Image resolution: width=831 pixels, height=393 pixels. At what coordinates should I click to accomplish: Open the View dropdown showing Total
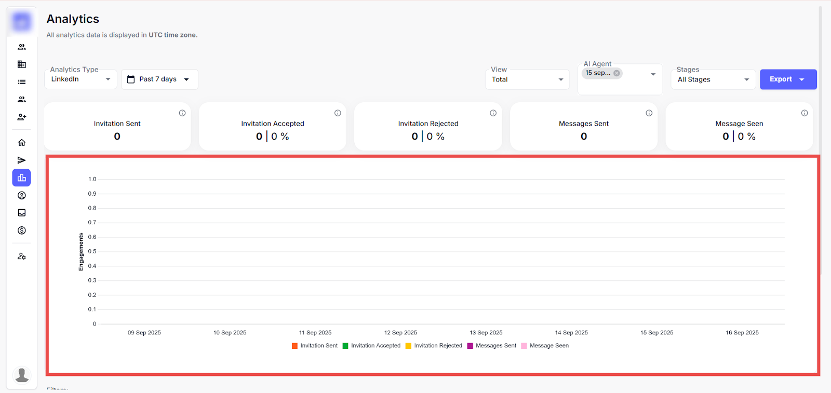click(527, 79)
